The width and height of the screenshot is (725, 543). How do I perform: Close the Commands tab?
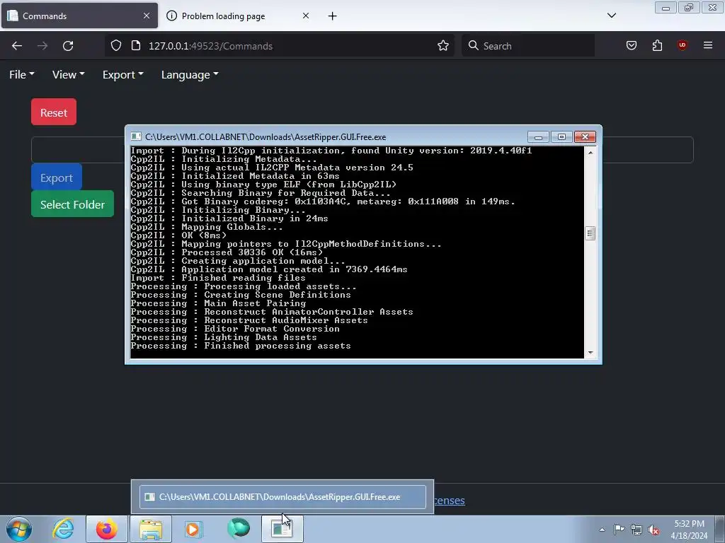click(x=147, y=16)
